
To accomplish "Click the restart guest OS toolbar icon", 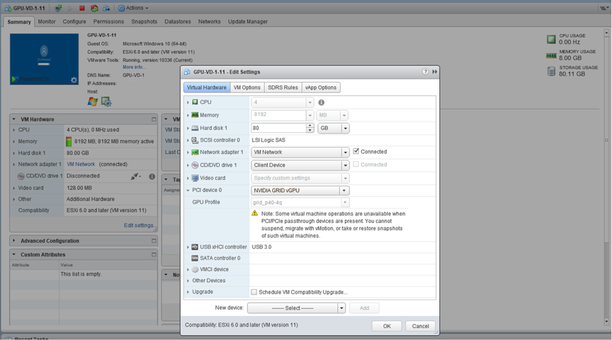I will click(94, 8).
